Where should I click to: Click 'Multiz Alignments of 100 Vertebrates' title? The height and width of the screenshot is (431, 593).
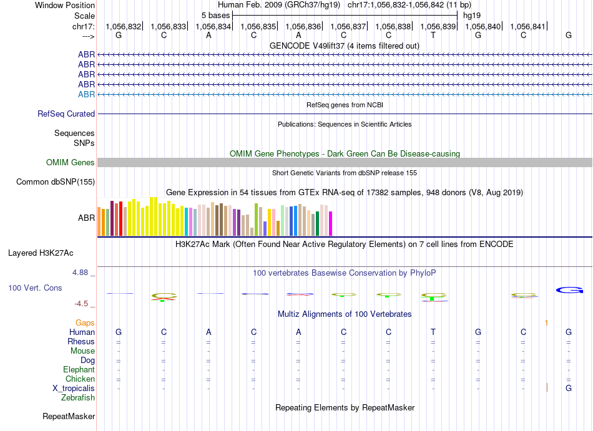coord(345,314)
